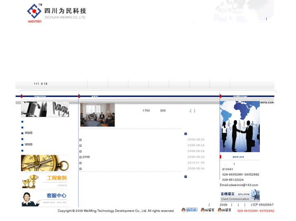
Task: Open the 客服中心 Service Online banner
Action: 45,199
